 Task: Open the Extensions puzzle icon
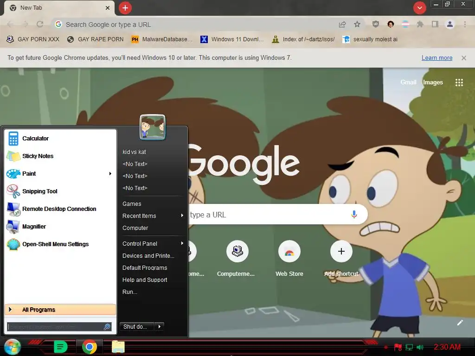pyautogui.click(x=420, y=24)
